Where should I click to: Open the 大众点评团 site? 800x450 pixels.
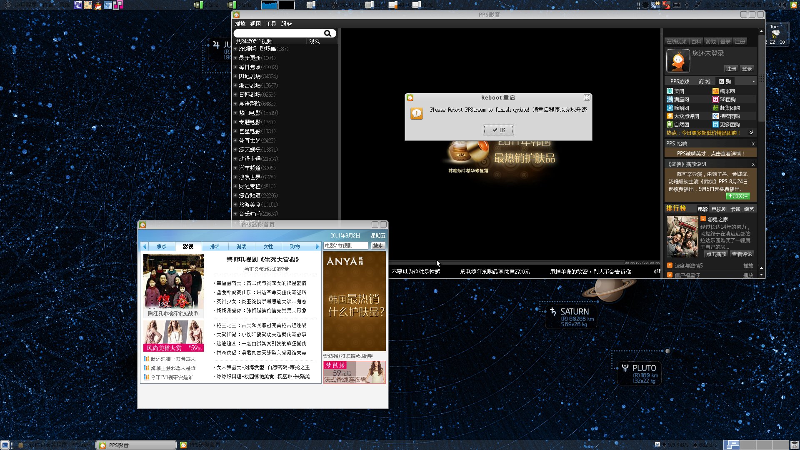(x=683, y=116)
